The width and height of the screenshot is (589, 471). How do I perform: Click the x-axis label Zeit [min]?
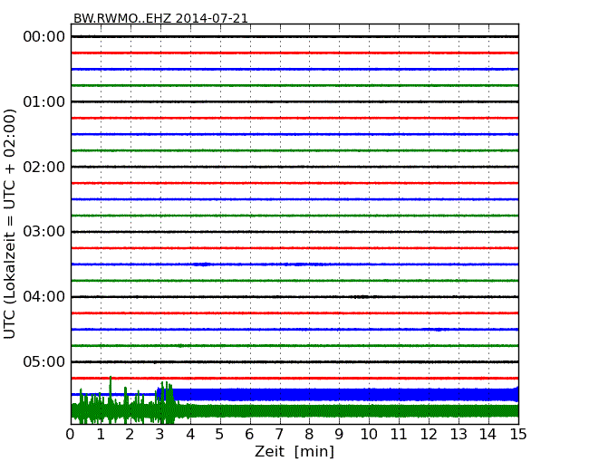click(x=294, y=451)
